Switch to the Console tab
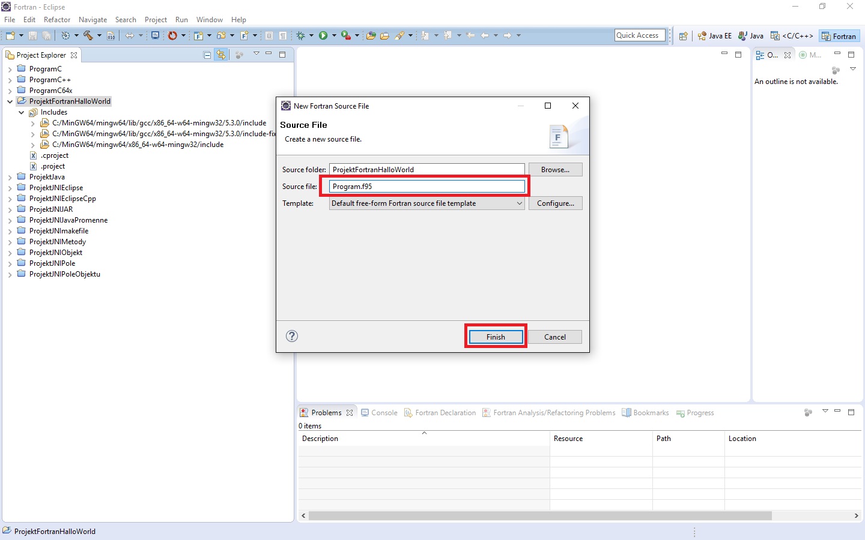 (379, 413)
